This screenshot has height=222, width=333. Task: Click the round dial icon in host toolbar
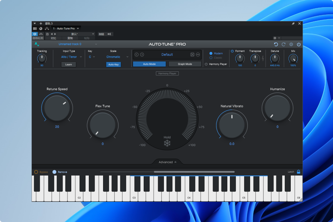(41, 29)
